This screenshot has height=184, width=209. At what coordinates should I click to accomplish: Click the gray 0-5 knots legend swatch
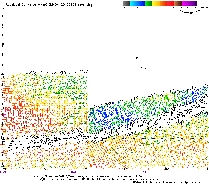(x=127, y=3)
